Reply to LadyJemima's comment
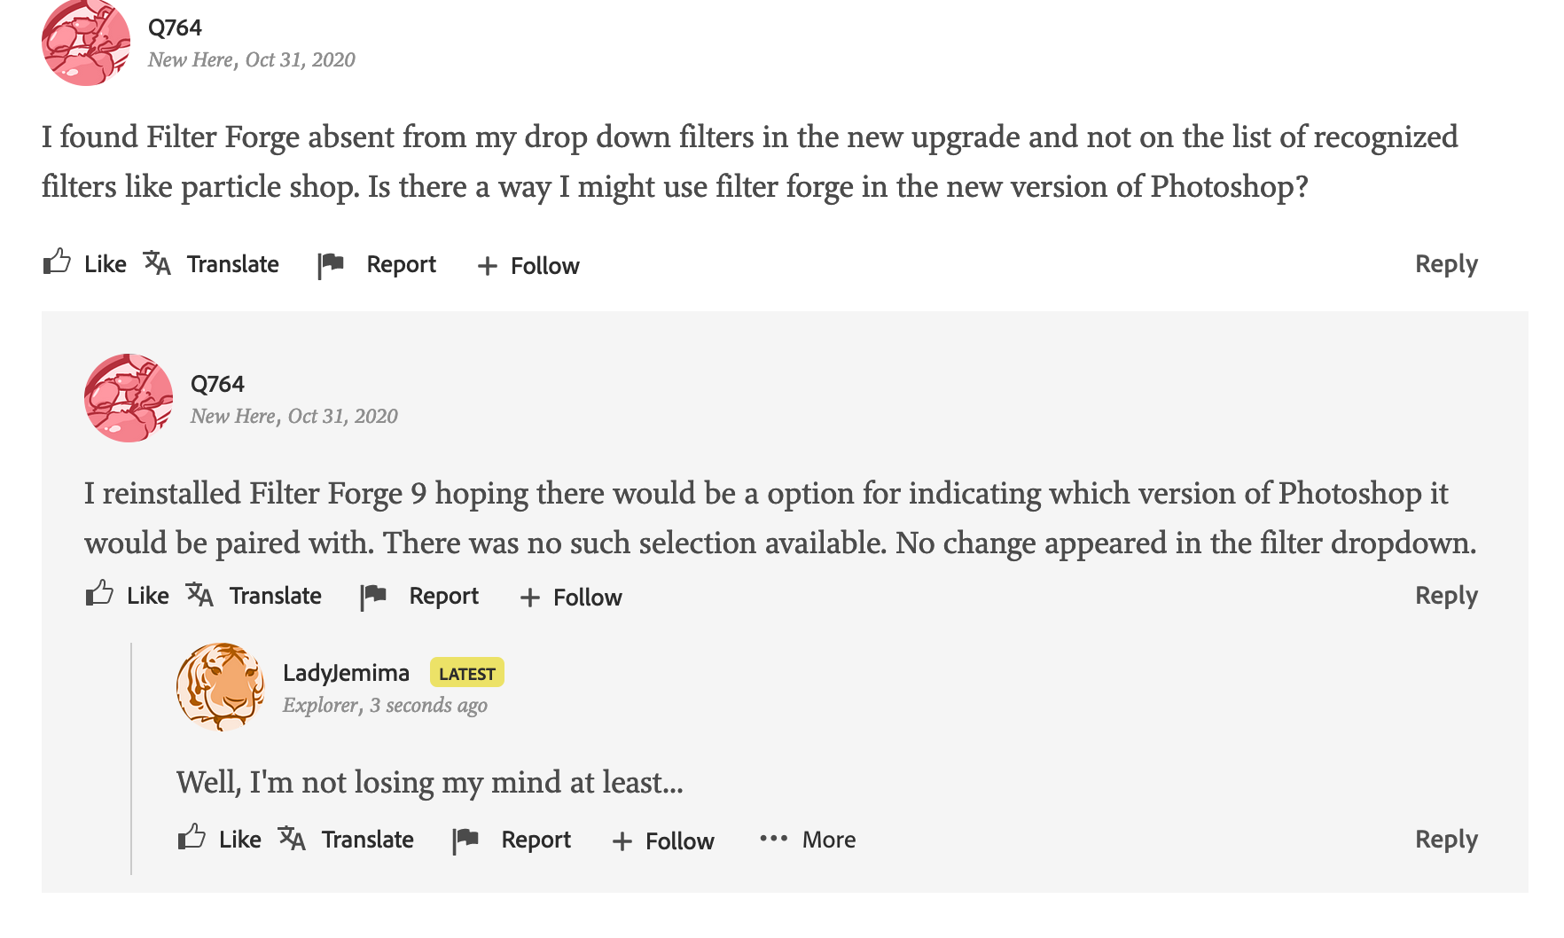The height and width of the screenshot is (938, 1564). click(1446, 840)
